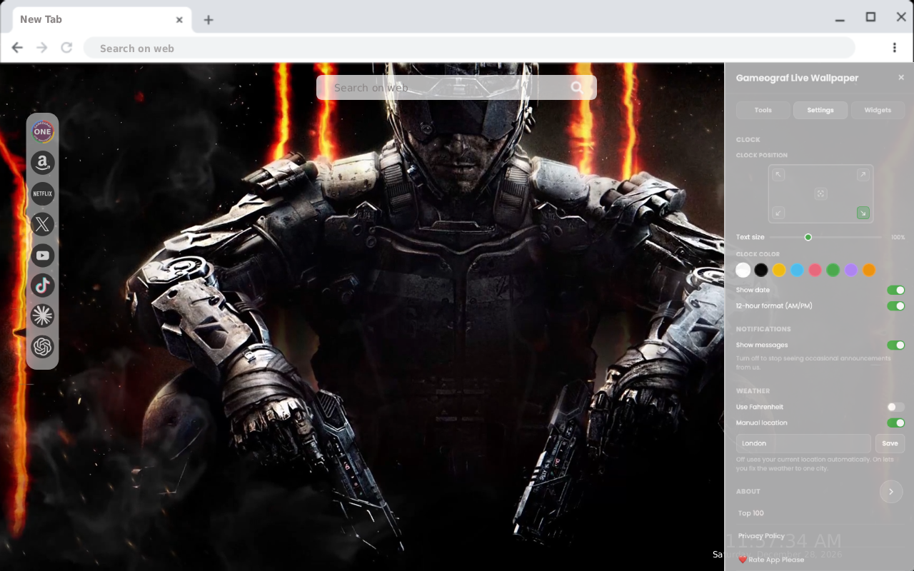
Task: Choose the white clock color swatch
Action: click(743, 270)
